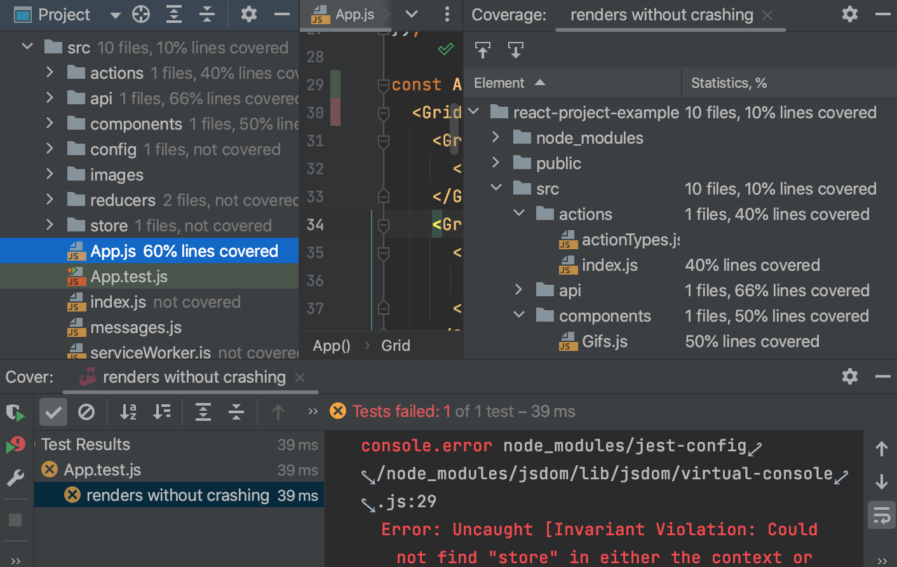The image size is (897, 567).
Task: Click Expand All in Project panel
Action: pos(173,15)
